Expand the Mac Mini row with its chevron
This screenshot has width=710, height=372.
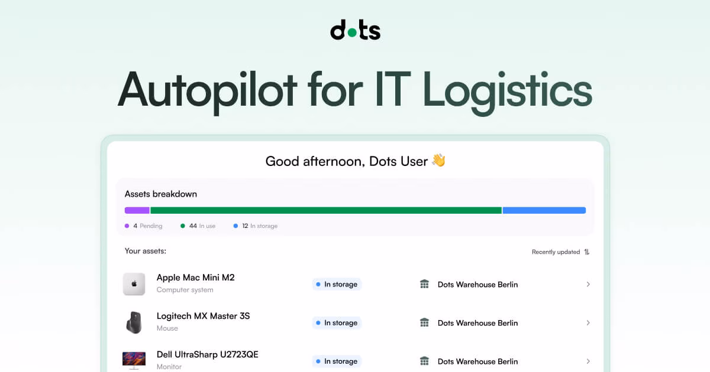588,284
